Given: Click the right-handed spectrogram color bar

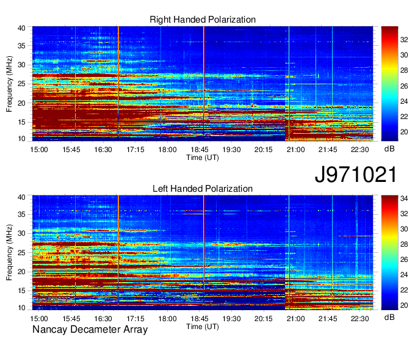Looking at the screenshot, I should pos(389,84).
